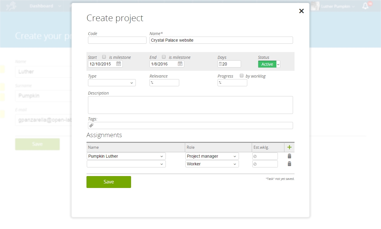Delete the Worker assignment row
This screenshot has width=381, height=229.
(x=289, y=164)
